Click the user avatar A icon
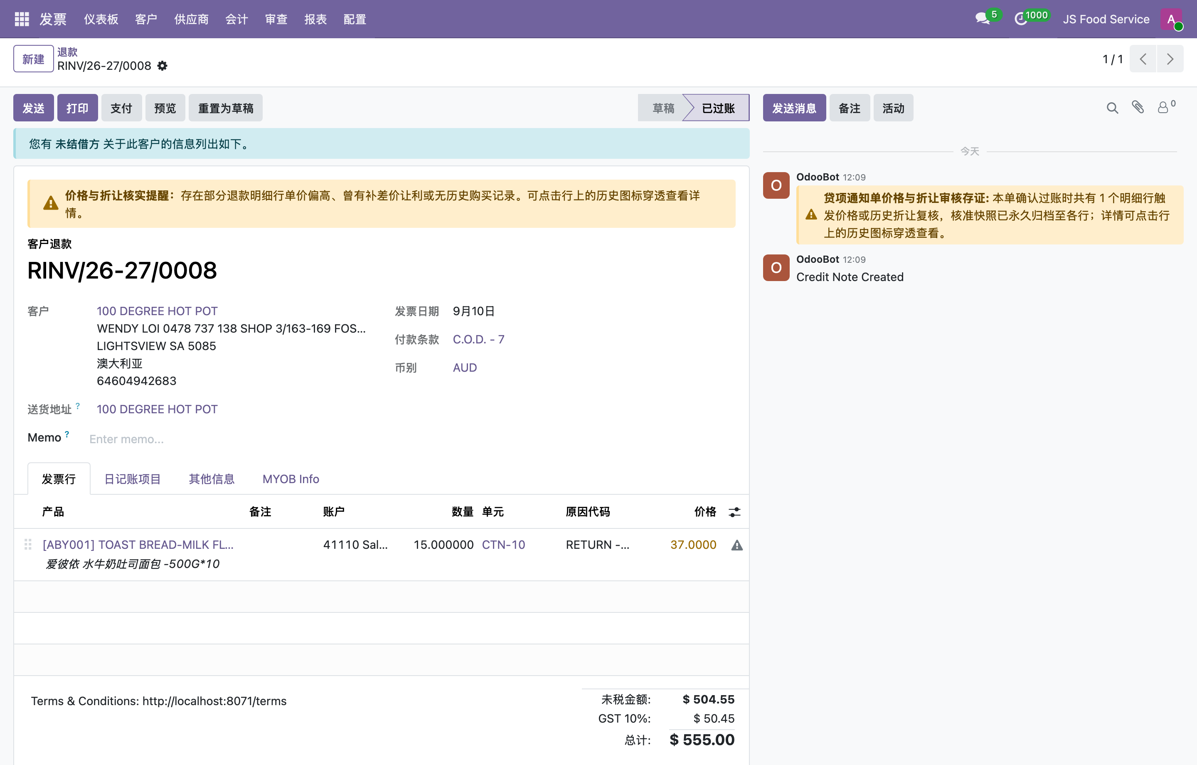The width and height of the screenshot is (1197, 765). click(1172, 19)
